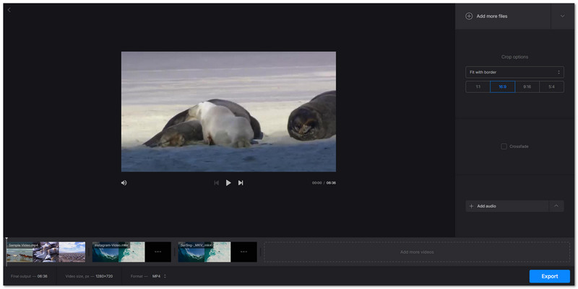Play the video preview

(x=228, y=183)
